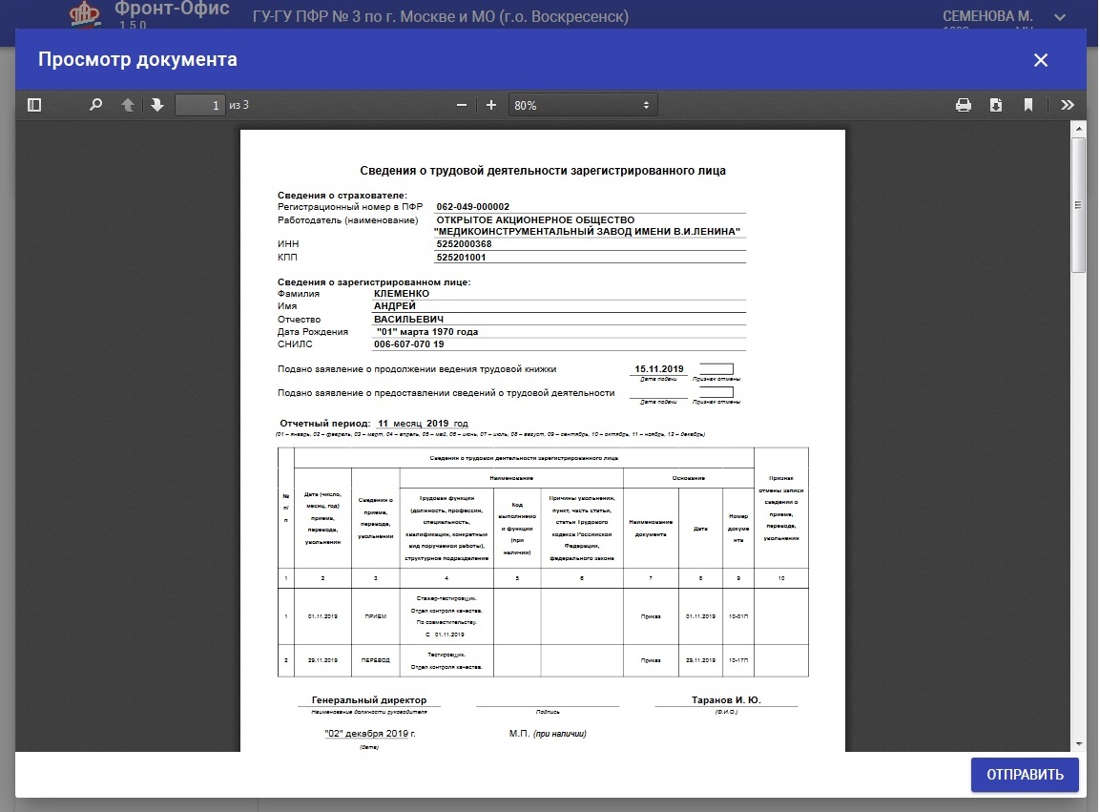Click the bookmark current view icon

point(1027,105)
